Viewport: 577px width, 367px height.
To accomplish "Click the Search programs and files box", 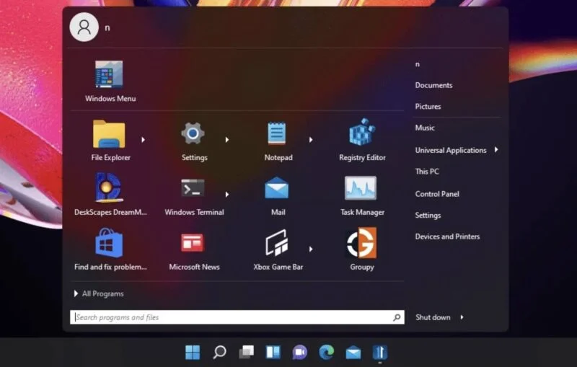I will (x=237, y=317).
